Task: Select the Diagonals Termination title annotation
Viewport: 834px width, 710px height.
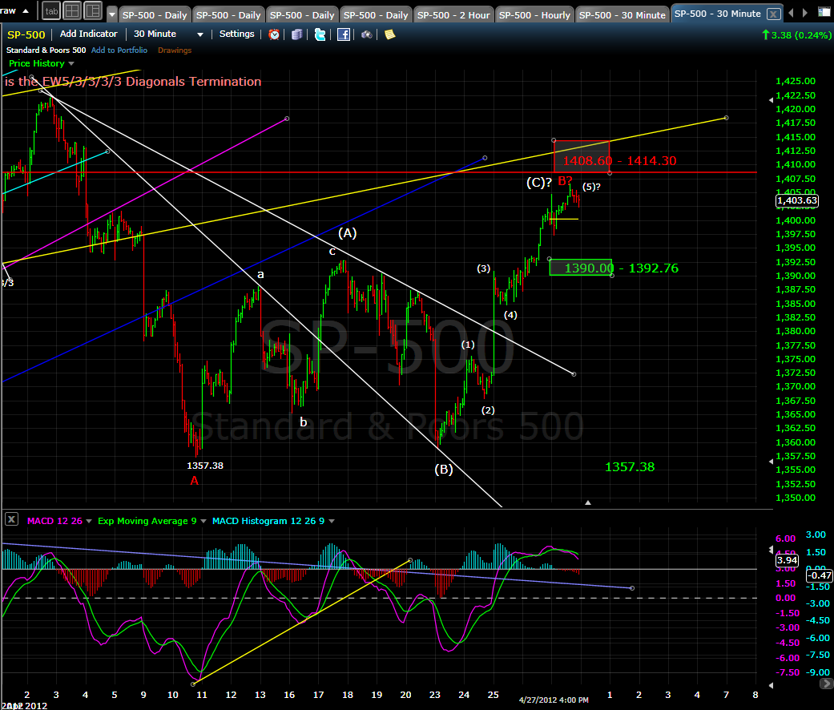Action: (x=132, y=82)
